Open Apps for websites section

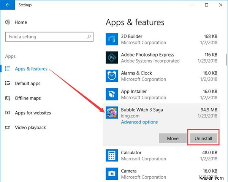coord(33,113)
